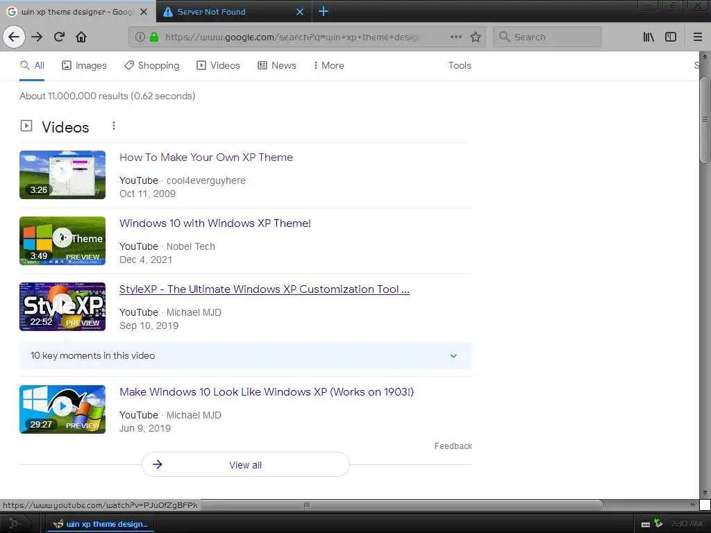This screenshot has height=533, width=711.
Task: Open the Videos section three-dot options
Action: coord(114,126)
